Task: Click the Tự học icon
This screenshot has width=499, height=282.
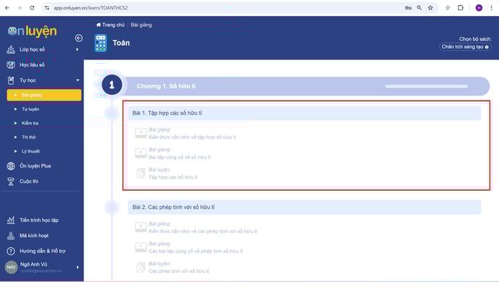Action: [11, 80]
